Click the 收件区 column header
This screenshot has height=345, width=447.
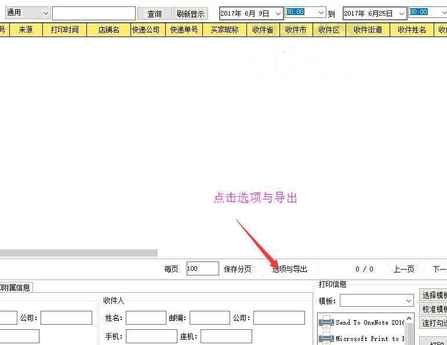click(x=329, y=30)
